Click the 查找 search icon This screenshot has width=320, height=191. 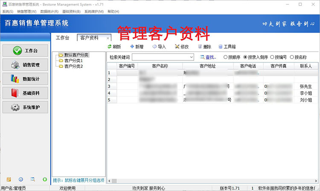[202, 57]
